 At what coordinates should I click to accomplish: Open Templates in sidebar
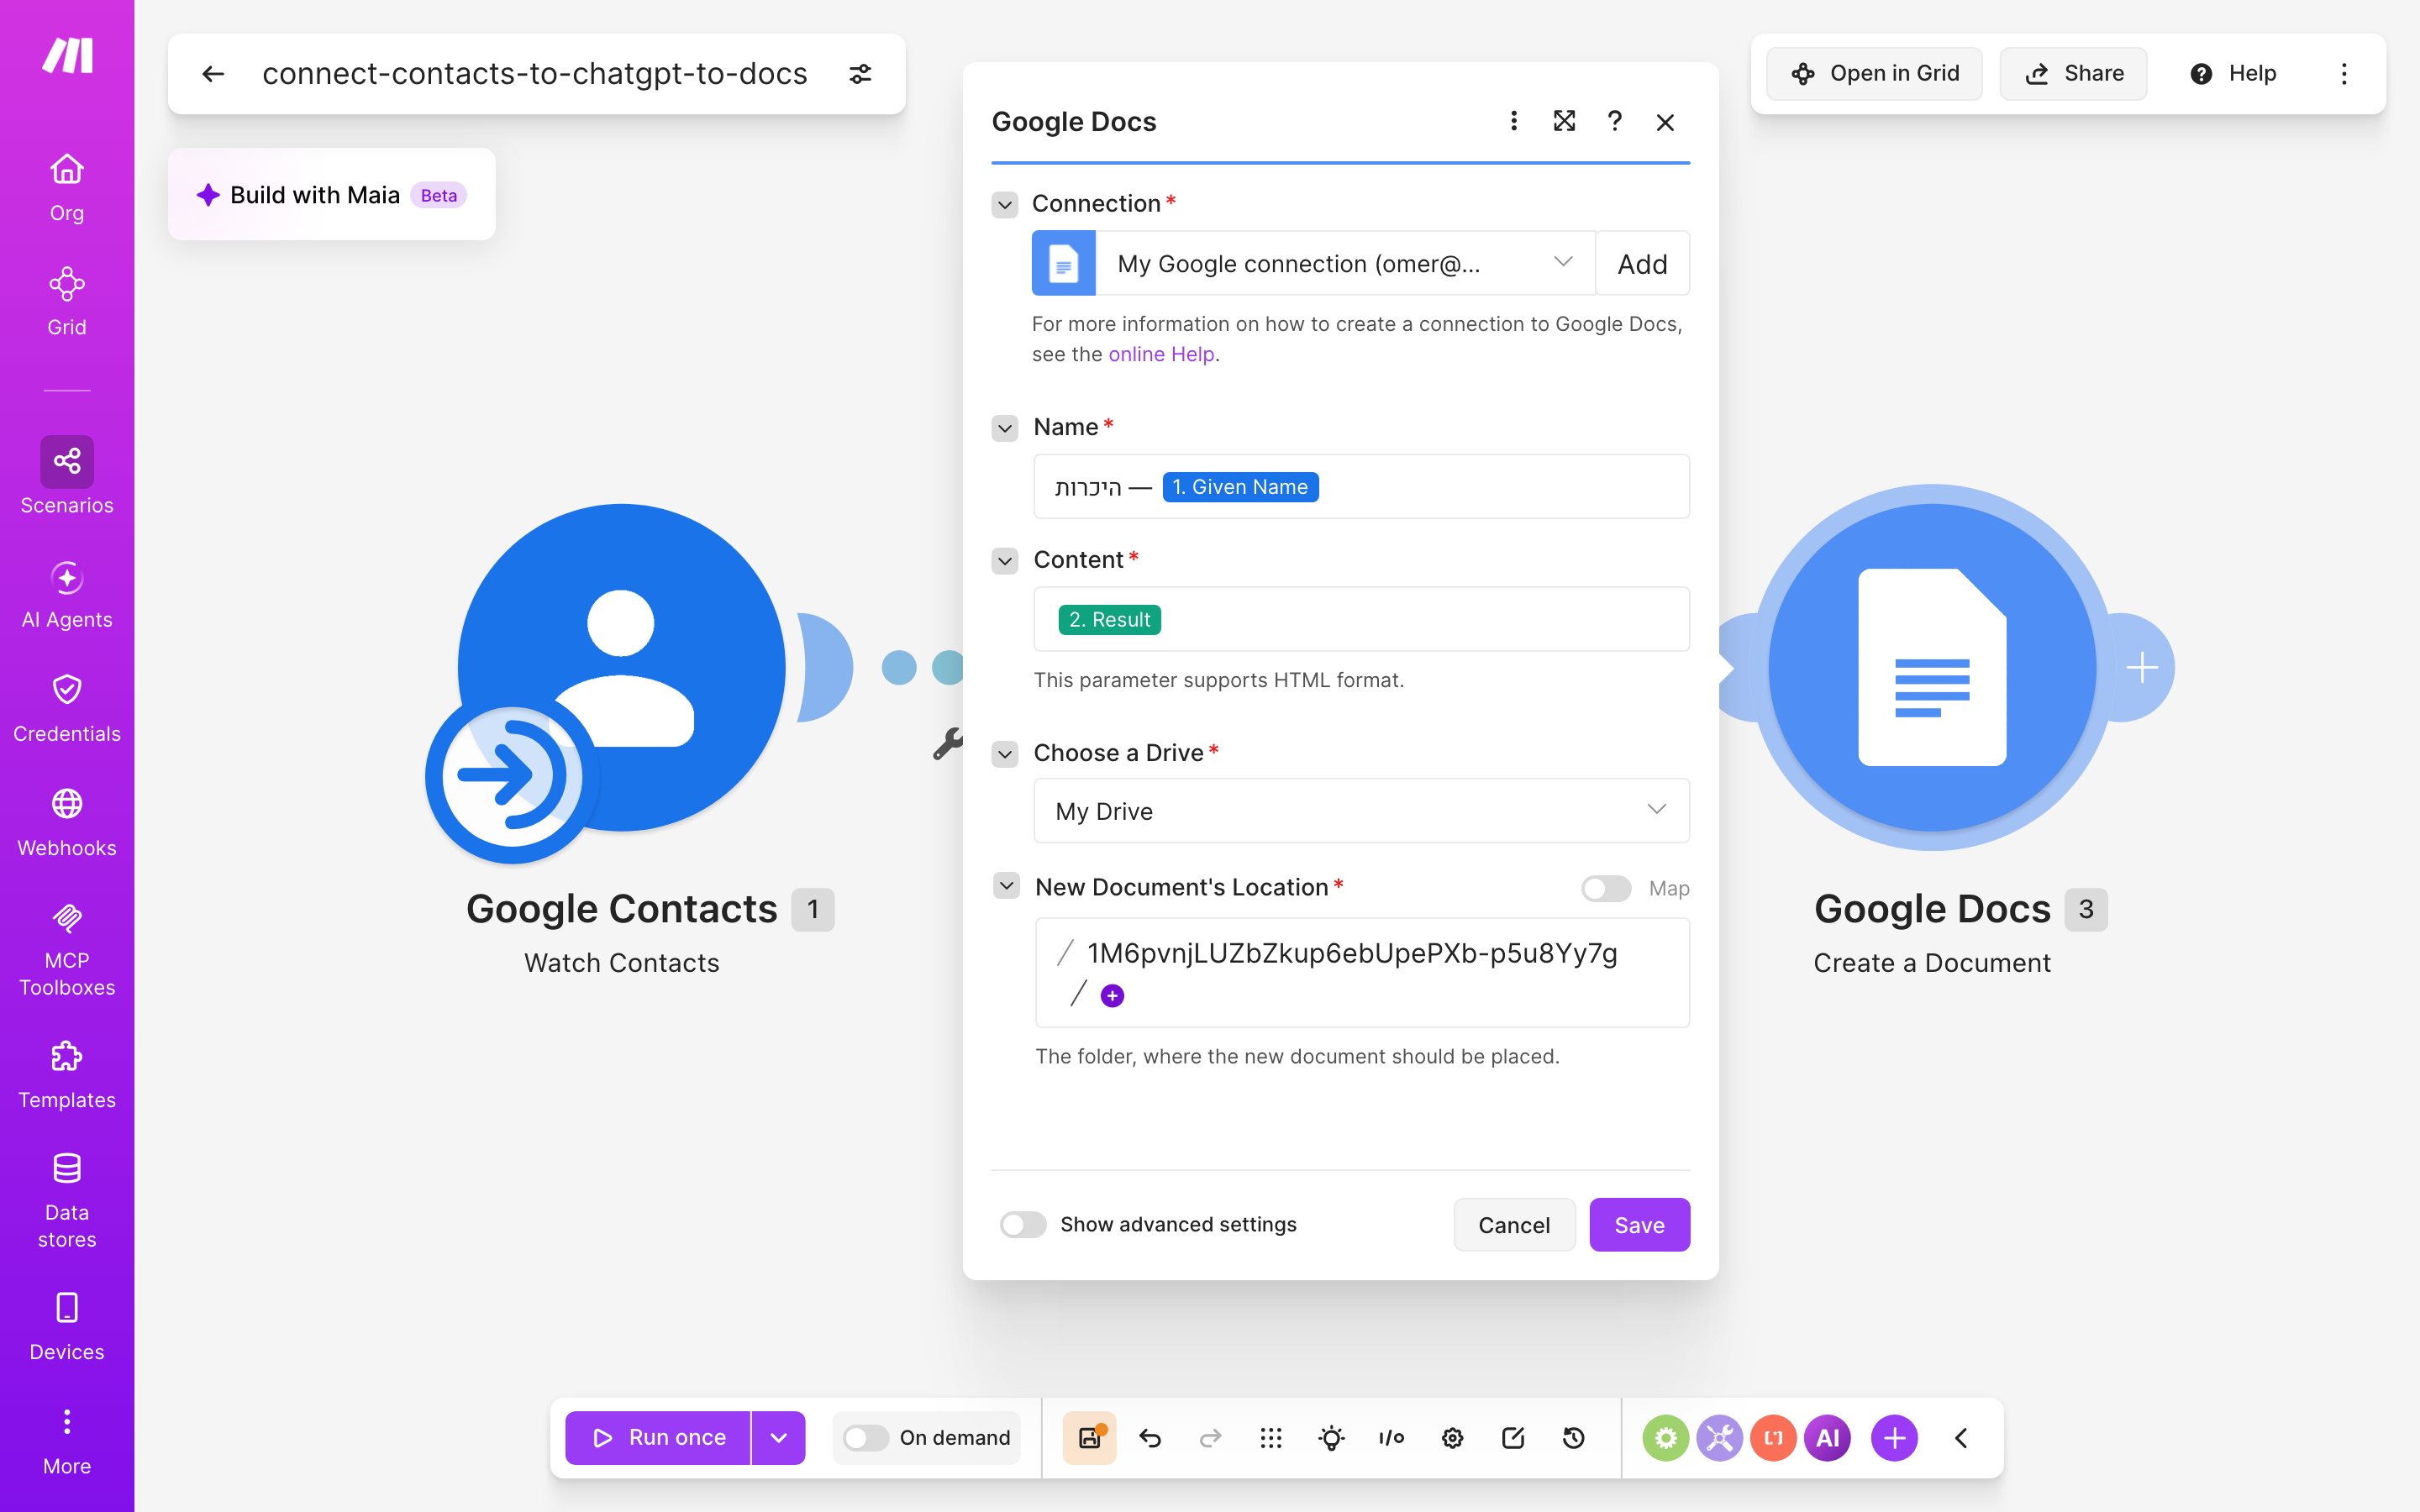pos(67,1074)
